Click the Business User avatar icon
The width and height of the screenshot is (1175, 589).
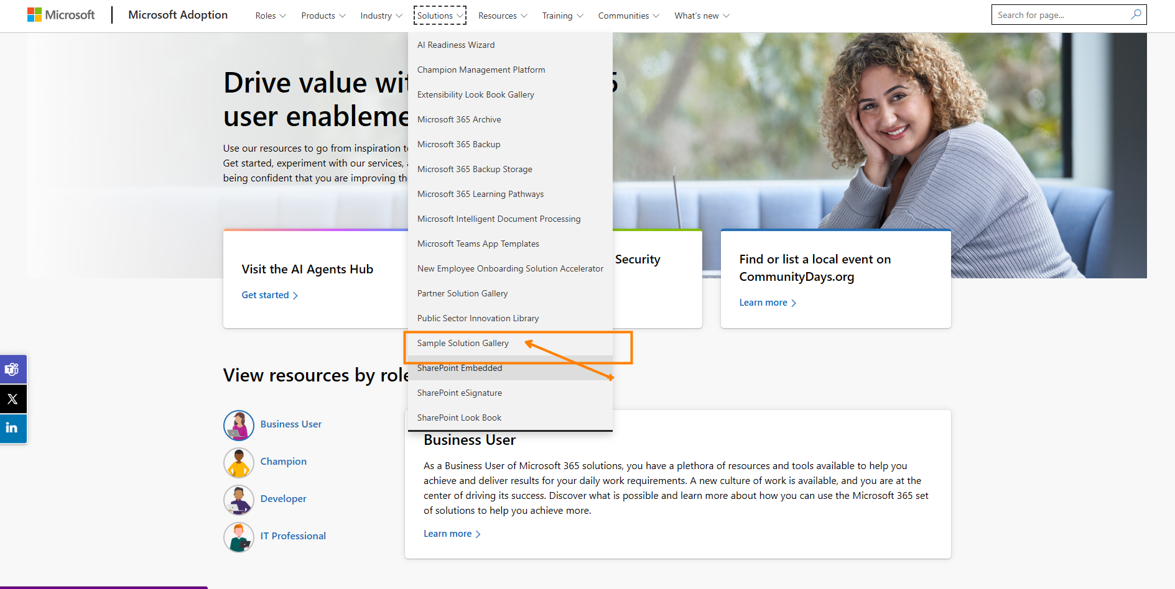pos(239,425)
